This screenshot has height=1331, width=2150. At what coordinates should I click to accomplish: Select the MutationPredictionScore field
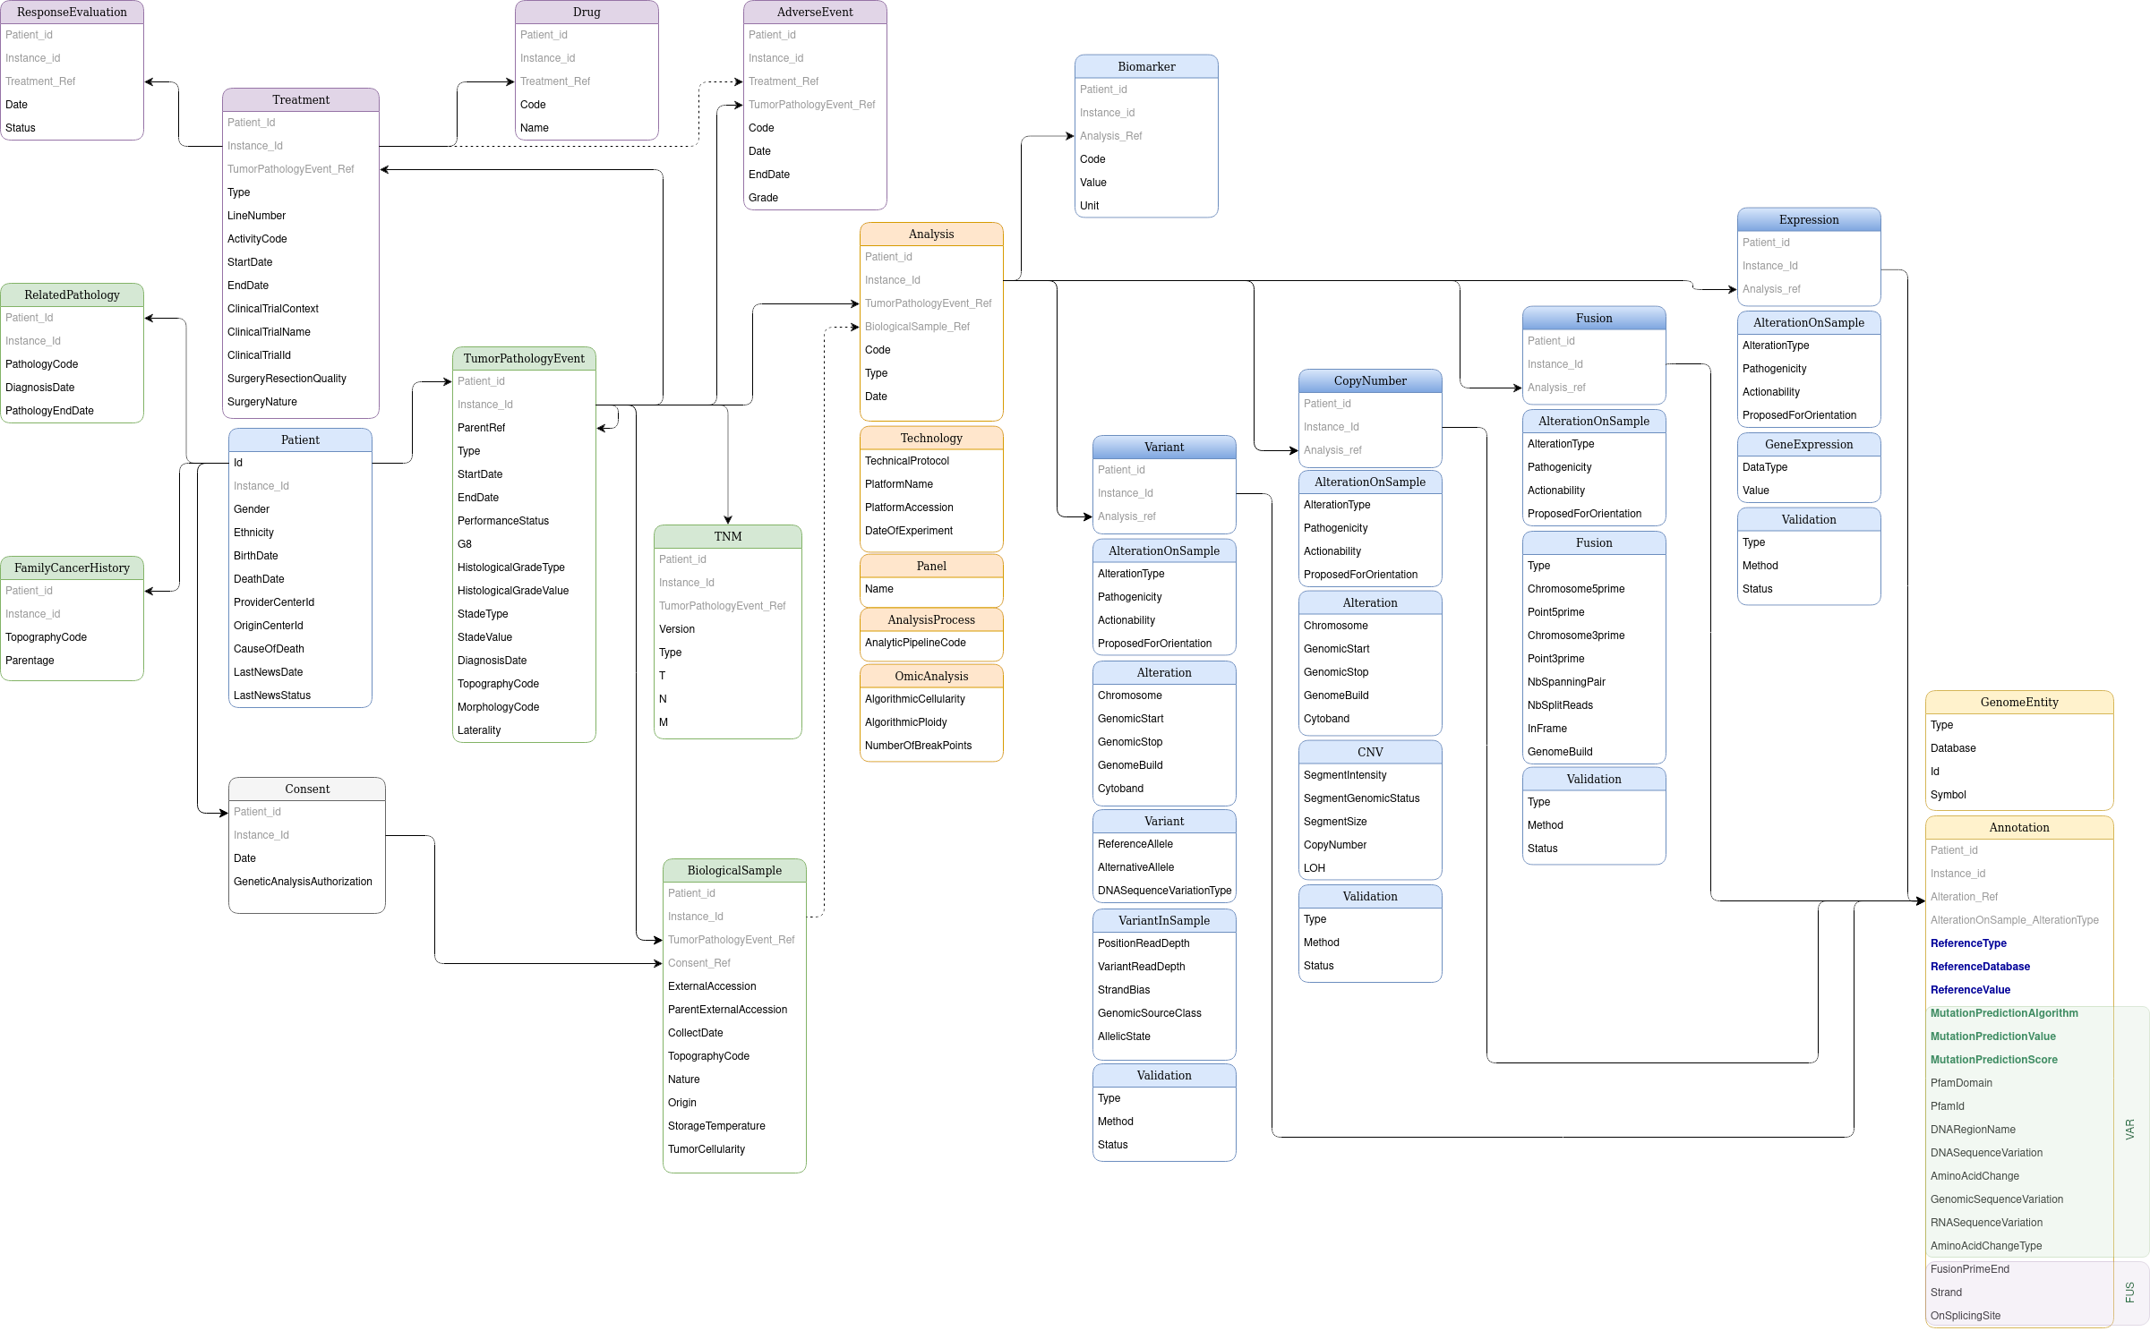(x=1993, y=1060)
